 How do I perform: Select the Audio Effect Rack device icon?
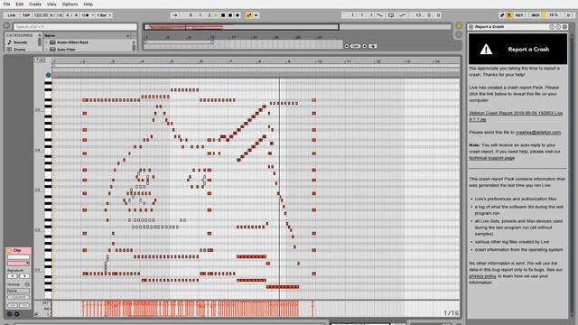52,42
